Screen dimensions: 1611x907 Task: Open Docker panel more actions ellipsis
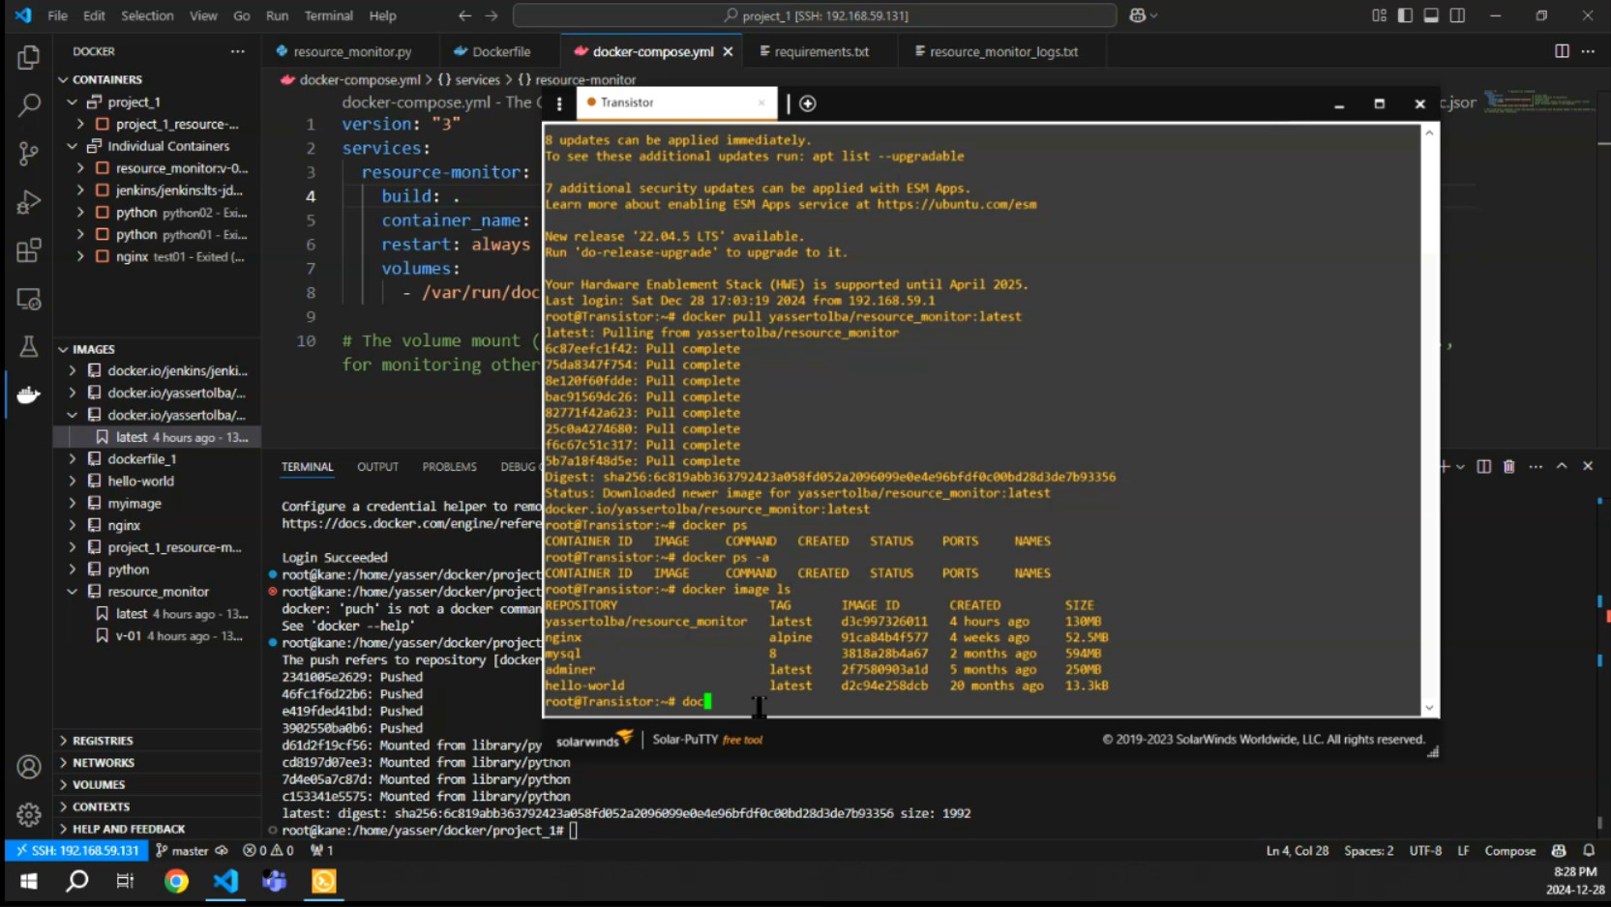pos(238,51)
